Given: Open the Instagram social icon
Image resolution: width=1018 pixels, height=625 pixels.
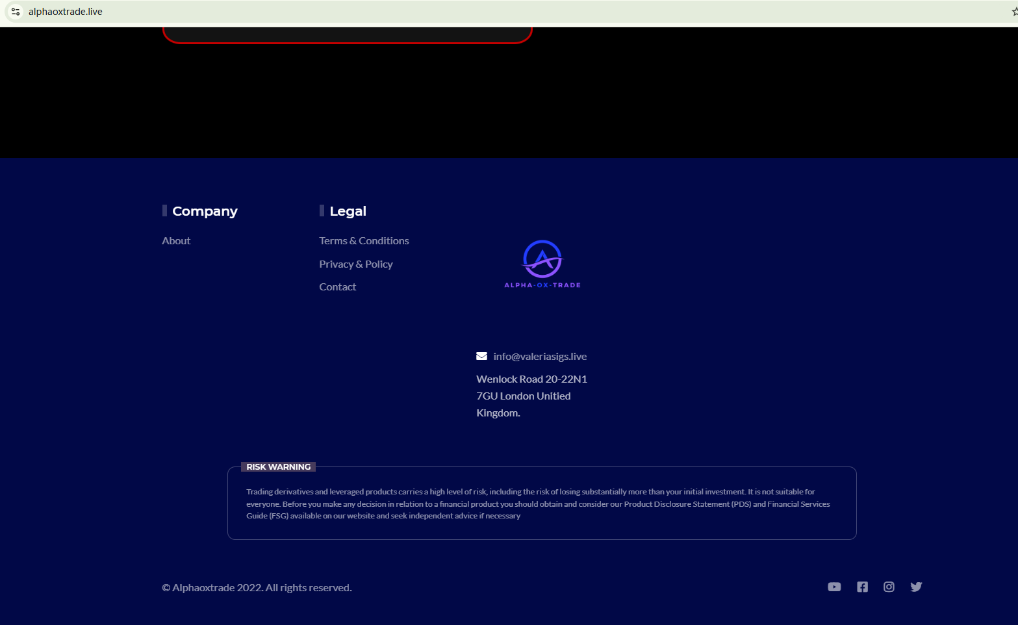Looking at the screenshot, I should pyautogui.click(x=889, y=587).
